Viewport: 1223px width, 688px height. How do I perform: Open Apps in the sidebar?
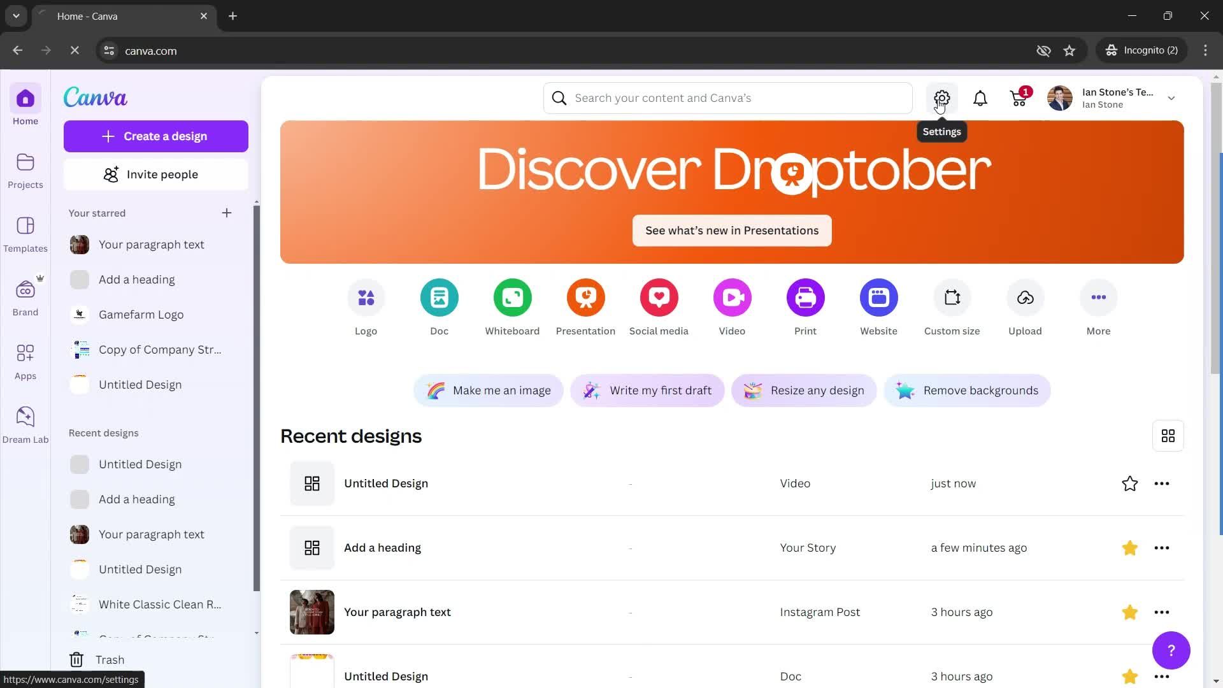(25, 362)
